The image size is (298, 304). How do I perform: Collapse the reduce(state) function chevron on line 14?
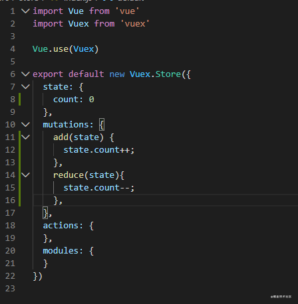(x=25, y=175)
